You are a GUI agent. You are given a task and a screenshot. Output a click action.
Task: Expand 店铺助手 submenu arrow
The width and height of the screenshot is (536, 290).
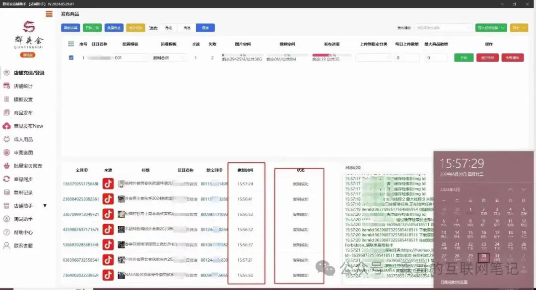pyautogui.click(x=45, y=206)
